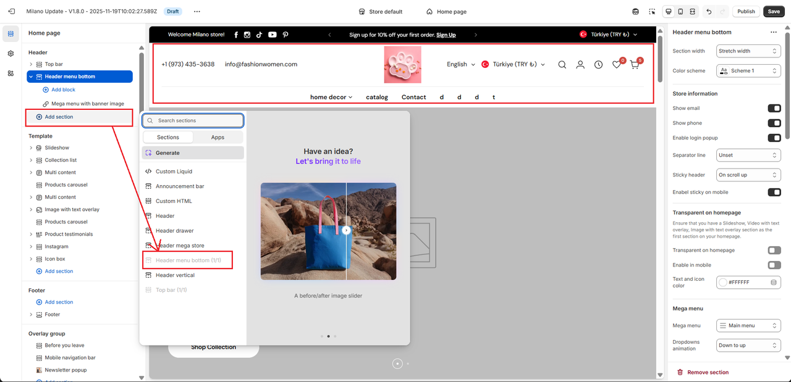Image resolution: width=791 pixels, height=382 pixels.
Task: Click inside the Search sections field
Action: point(193,120)
